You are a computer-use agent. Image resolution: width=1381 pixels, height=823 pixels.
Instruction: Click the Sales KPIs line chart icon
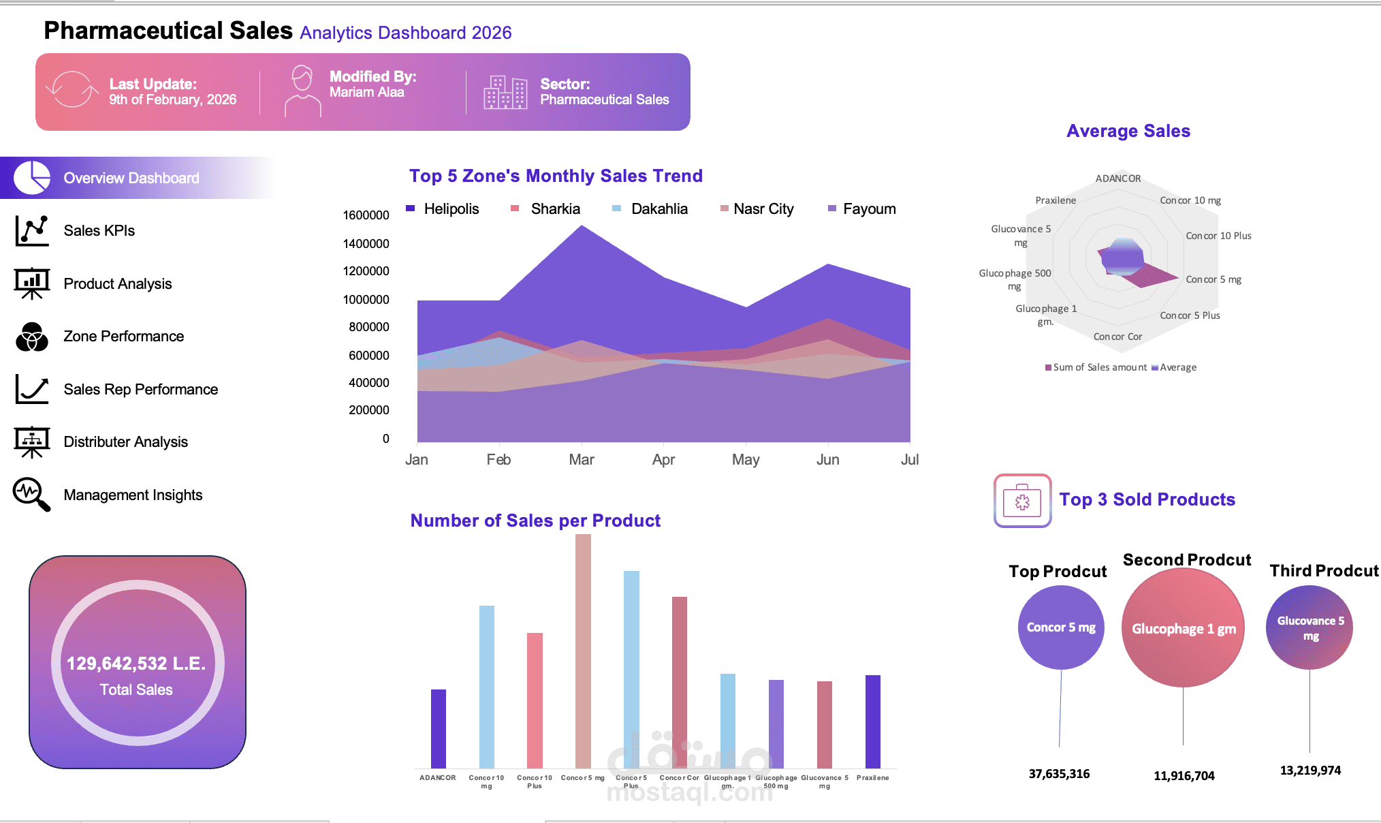pyautogui.click(x=32, y=231)
